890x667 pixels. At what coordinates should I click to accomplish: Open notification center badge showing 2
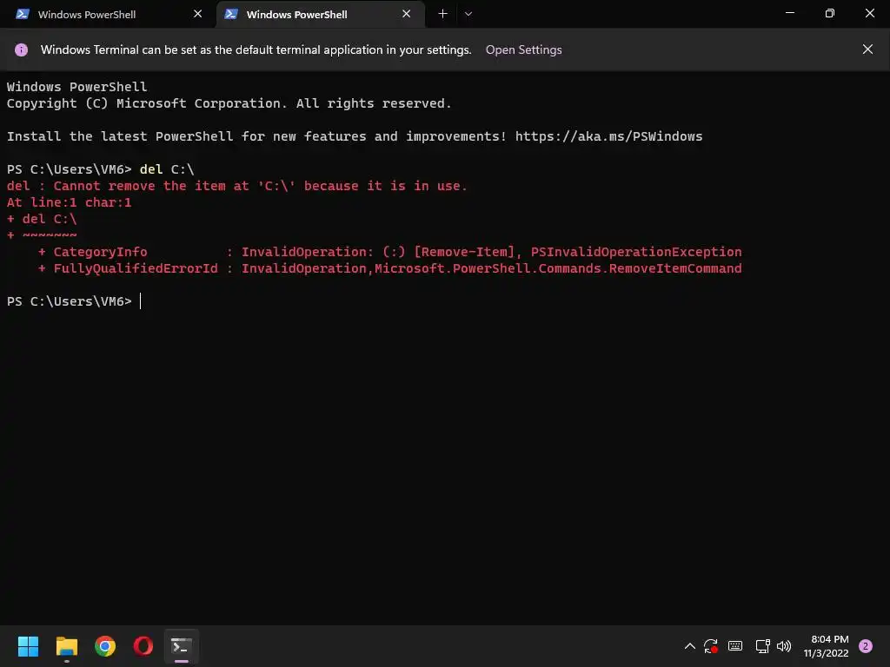pyautogui.click(x=866, y=646)
